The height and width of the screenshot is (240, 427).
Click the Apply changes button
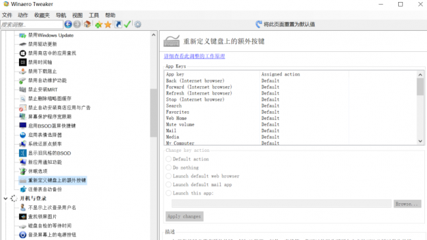coord(185,216)
